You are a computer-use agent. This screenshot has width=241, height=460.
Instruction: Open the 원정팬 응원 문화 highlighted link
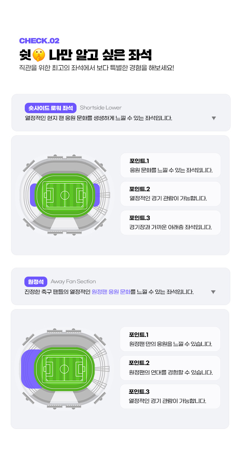111,292
